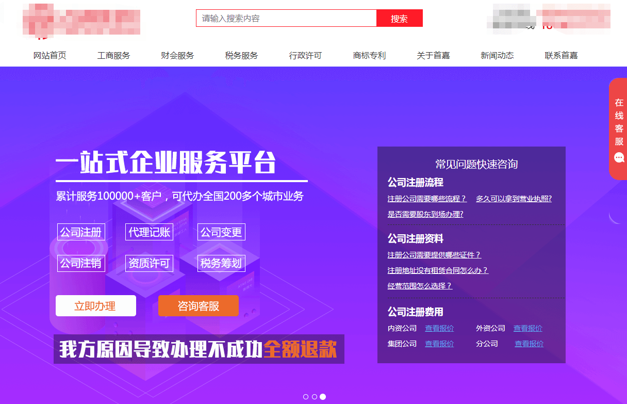627x404 pixels.
Task: Open the 网站首页 navigation menu item
Action: (49, 56)
